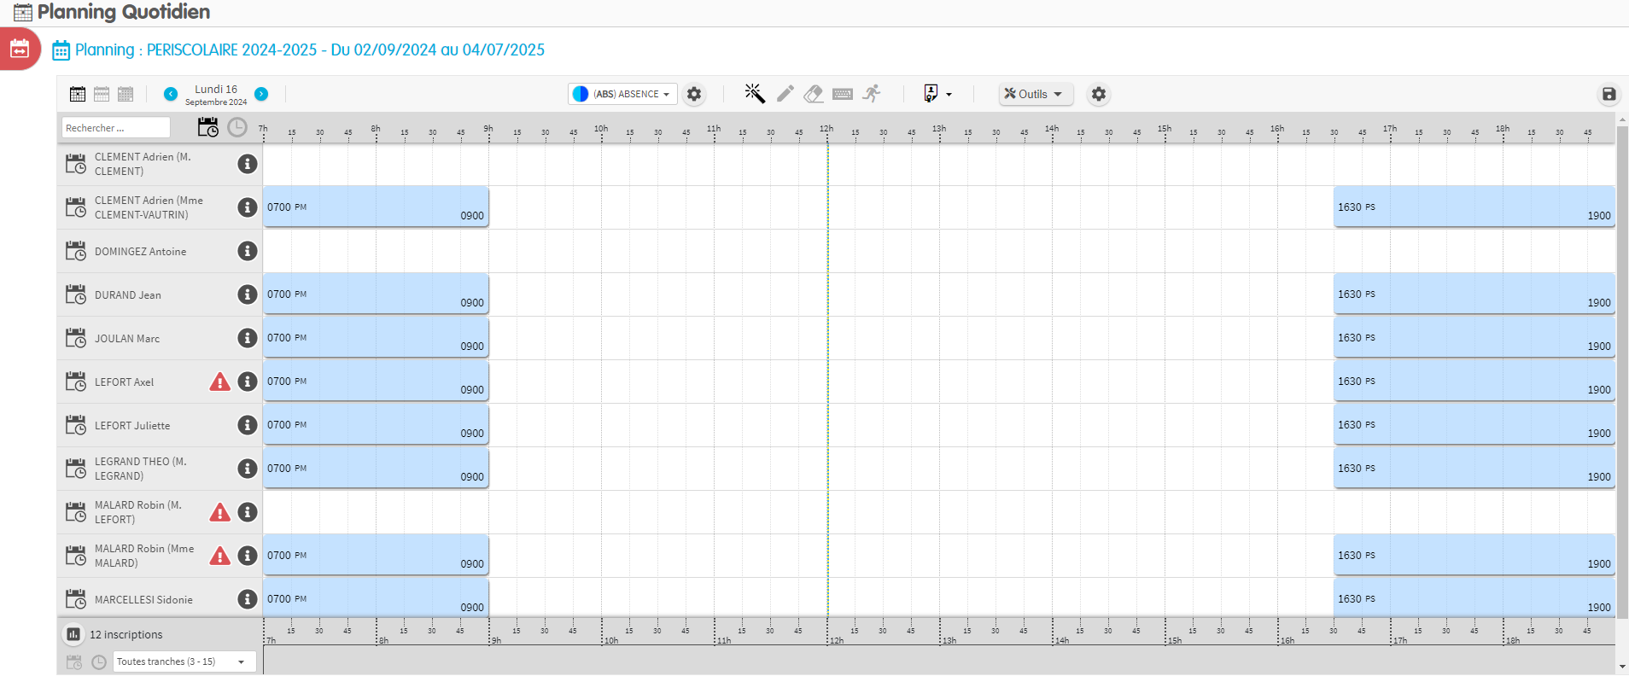Viewport: 1629px width, 676px height.
Task: Select the eraser tool
Action: pyautogui.click(x=814, y=94)
